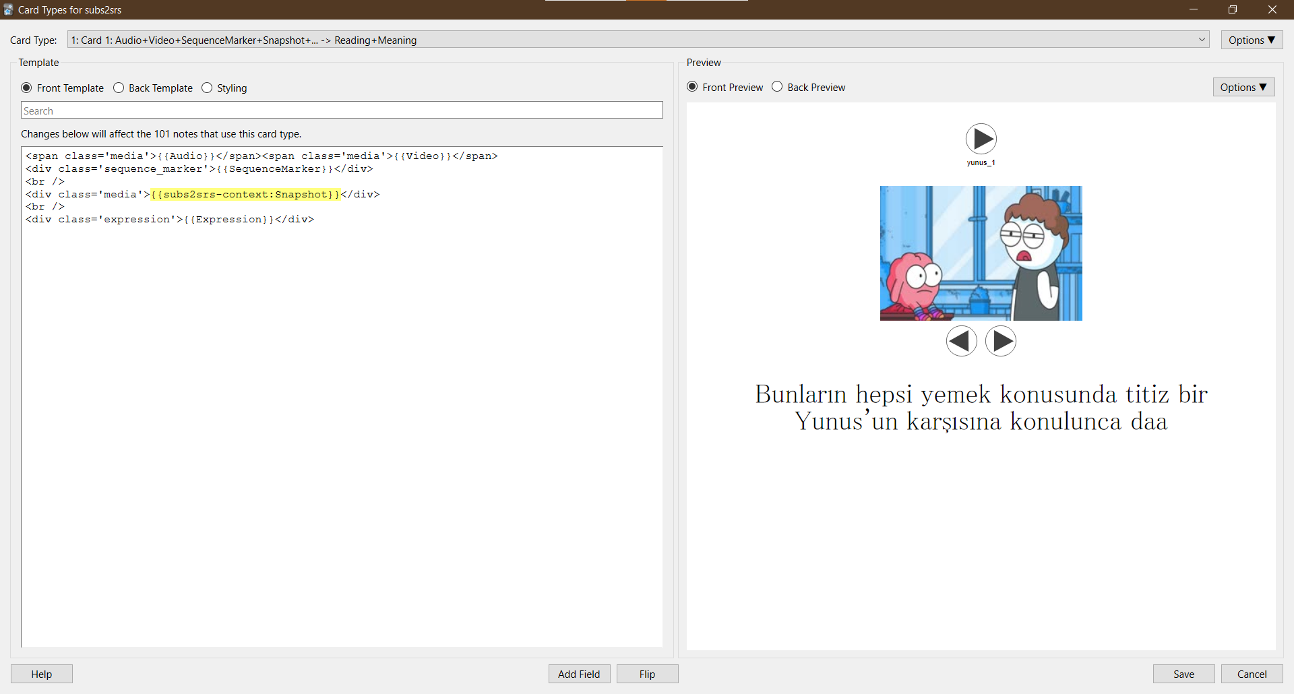Image resolution: width=1294 pixels, height=694 pixels.
Task: Click into the template Search field
Action: click(x=342, y=111)
